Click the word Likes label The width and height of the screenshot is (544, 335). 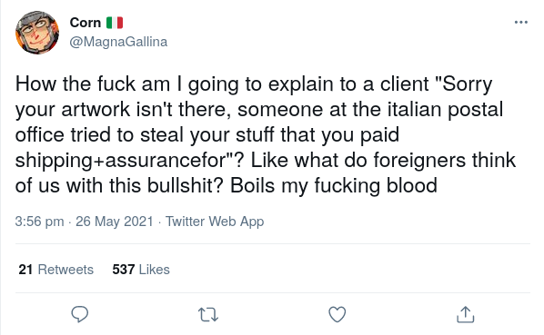pos(155,270)
